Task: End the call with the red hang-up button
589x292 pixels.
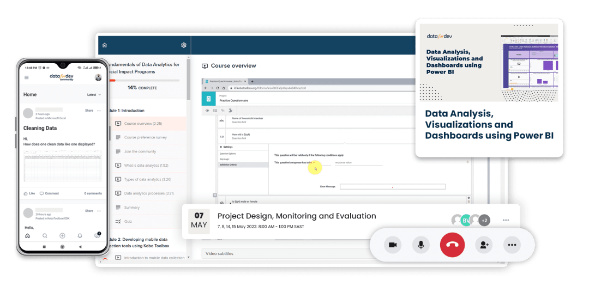Action: [x=452, y=245]
